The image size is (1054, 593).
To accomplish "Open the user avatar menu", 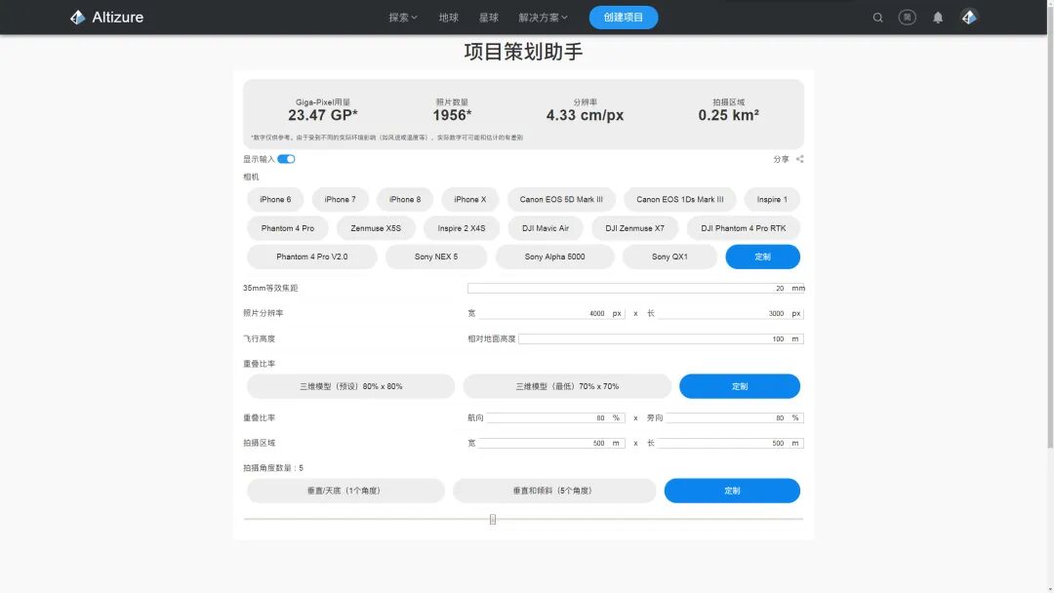I will pyautogui.click(x=969, y=18).
